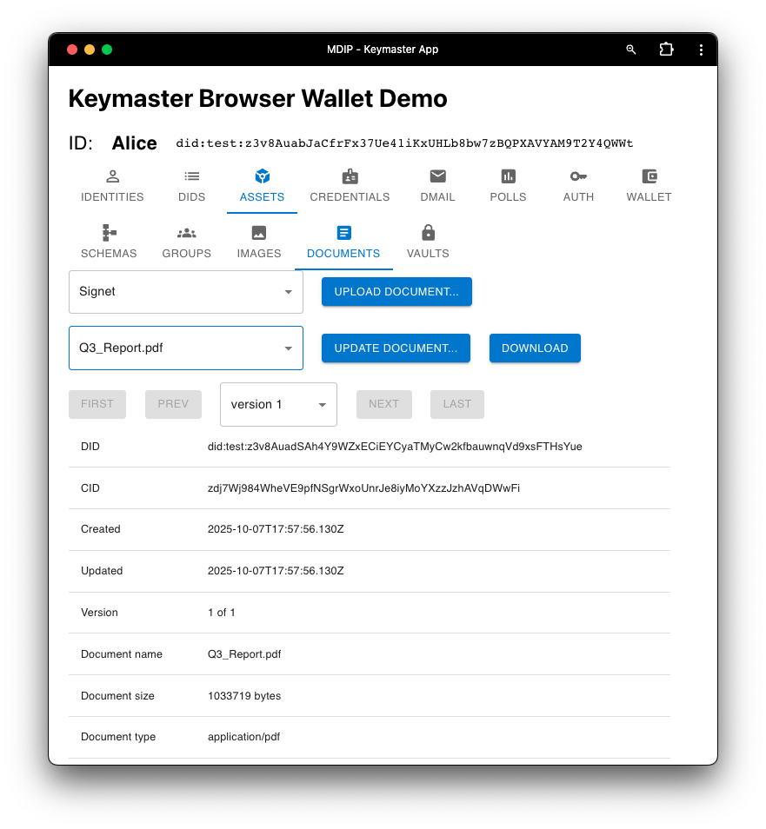Open the Credentials badge icon
The image size is (766, 829).
350,176
